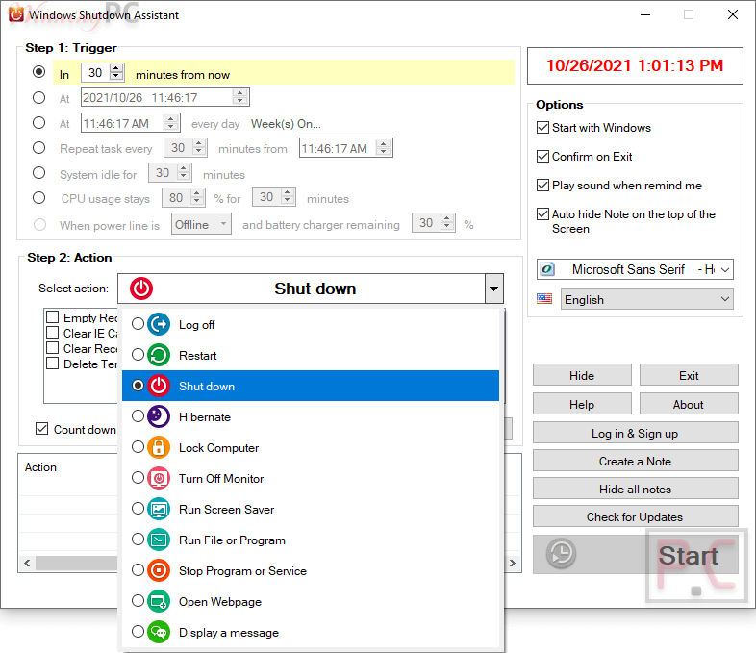Viewport: 756px width, 653px height.
Task: Click the purple Hibernate moon icon
Action: (x=159, y=416)
